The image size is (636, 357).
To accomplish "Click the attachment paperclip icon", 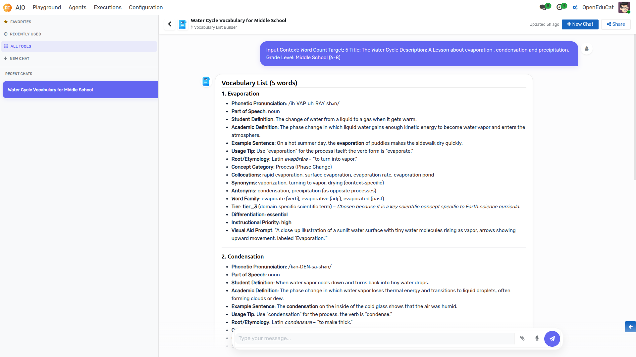I will (x=522, y=338).
